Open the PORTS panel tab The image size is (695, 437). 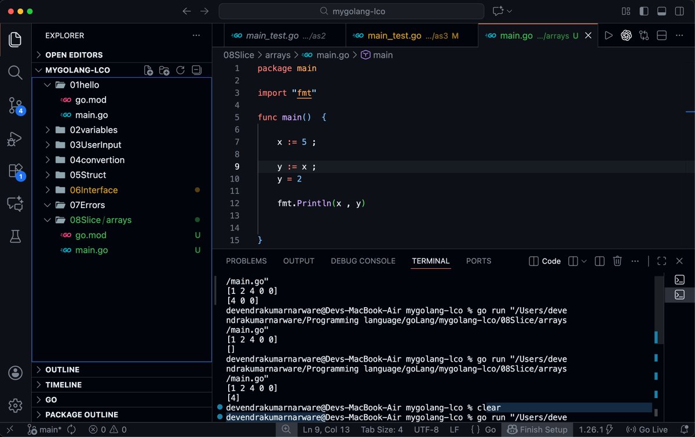478,261
